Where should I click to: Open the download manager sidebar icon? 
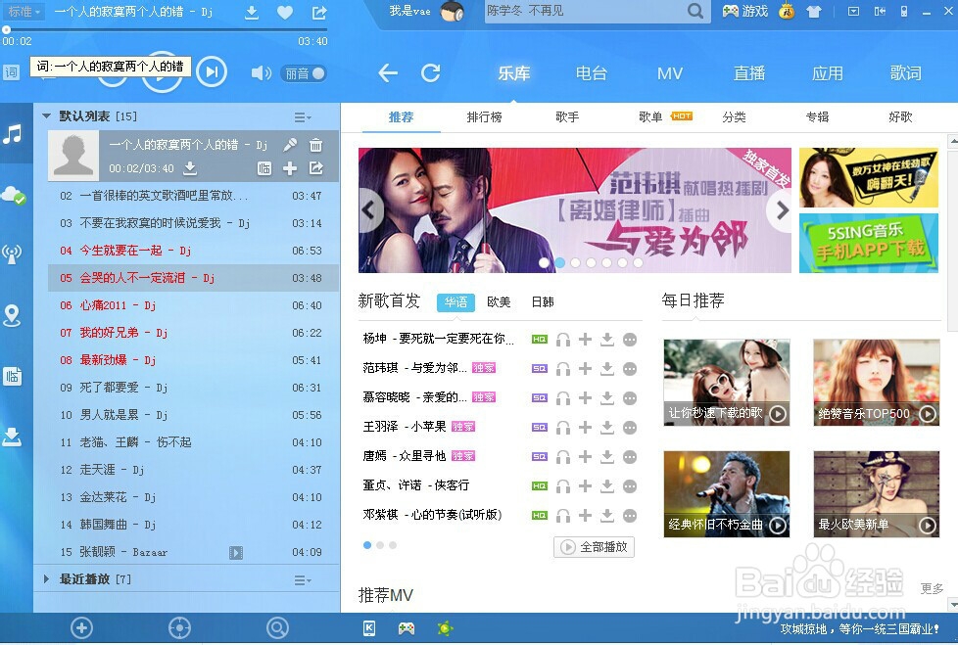12,437
